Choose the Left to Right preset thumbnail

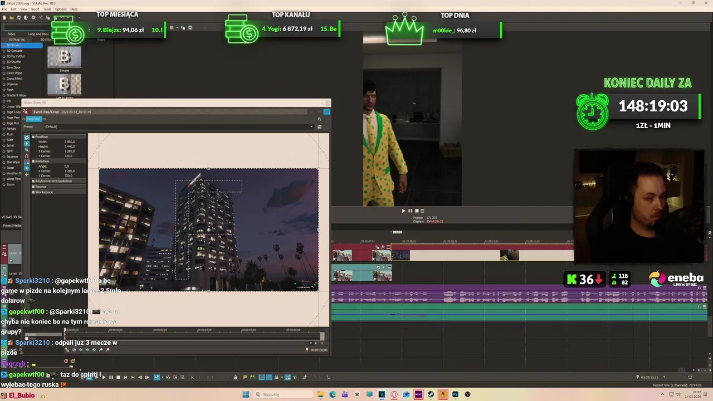64,84
